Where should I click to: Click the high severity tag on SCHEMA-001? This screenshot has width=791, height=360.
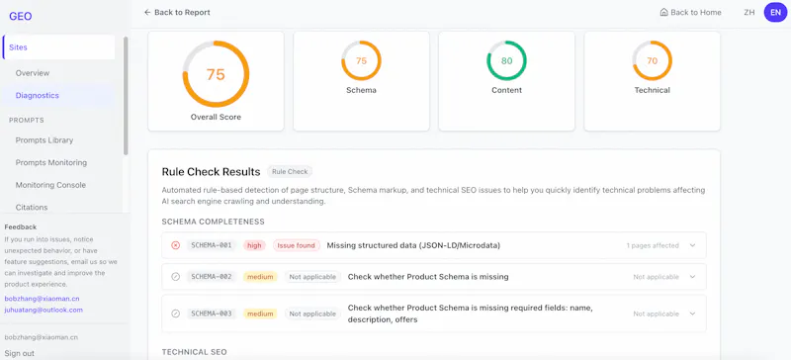click(254, 245)
